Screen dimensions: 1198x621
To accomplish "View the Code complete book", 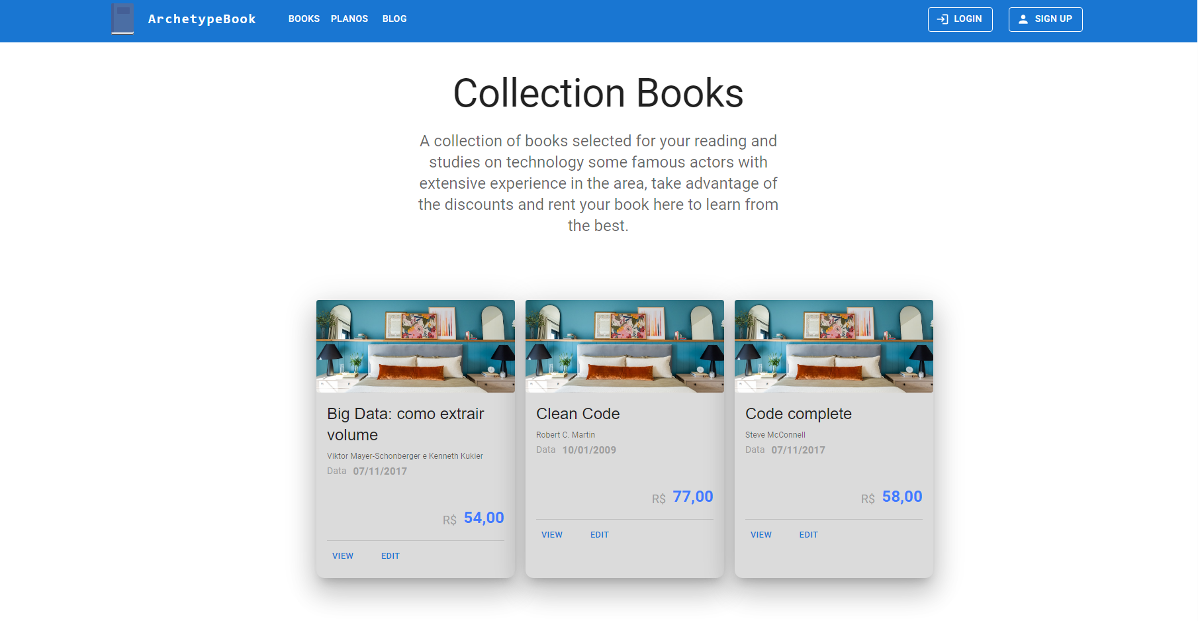I will click(x=761, y=535).
